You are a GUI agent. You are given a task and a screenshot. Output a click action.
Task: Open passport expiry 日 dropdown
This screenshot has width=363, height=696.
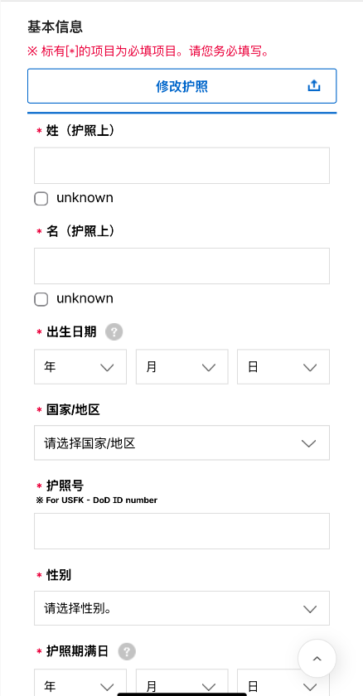(x=283, y=683)
